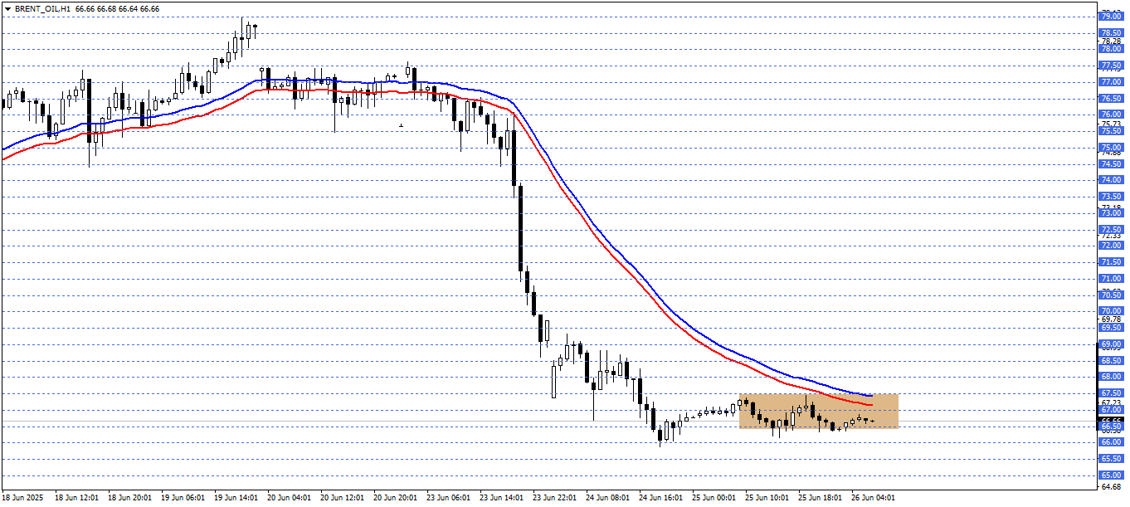
Task: Click the 76.00 price level label
Action: coord(1111,115)
